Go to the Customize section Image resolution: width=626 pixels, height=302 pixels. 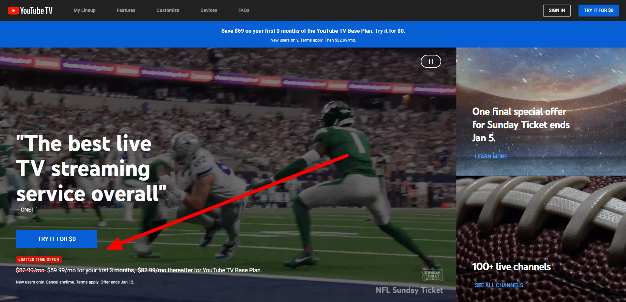click(x=168, y=10)
